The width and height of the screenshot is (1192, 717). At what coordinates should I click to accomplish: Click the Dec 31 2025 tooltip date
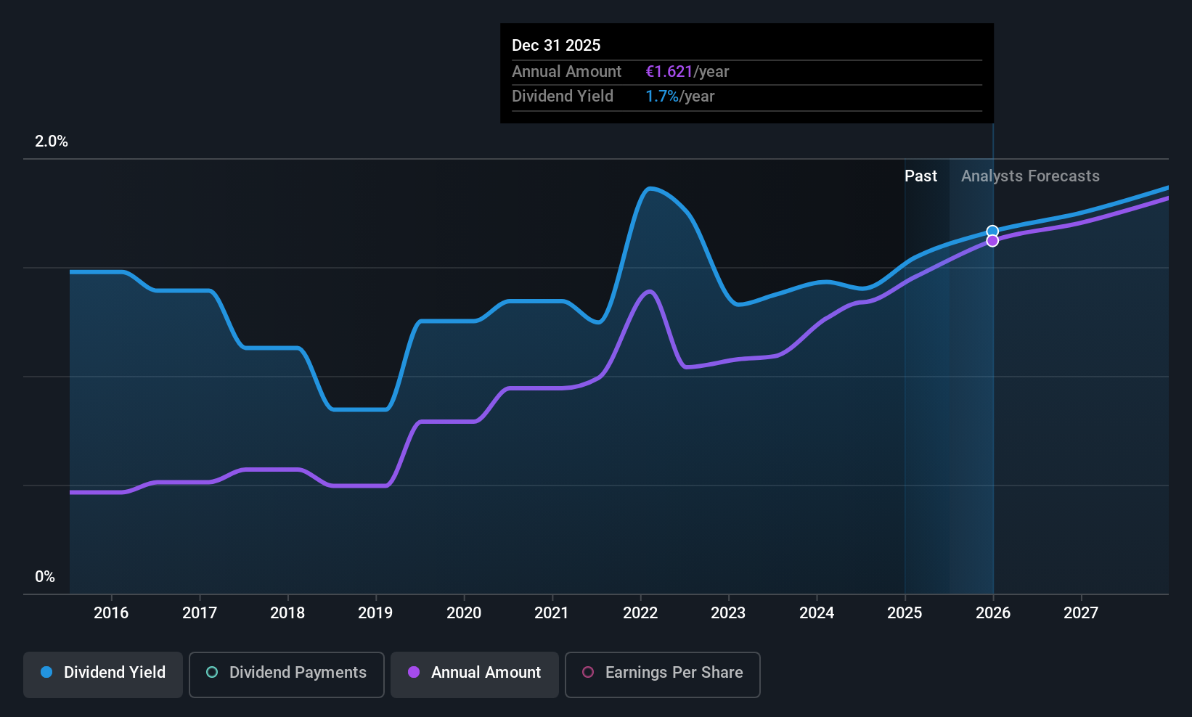[556, 46]
